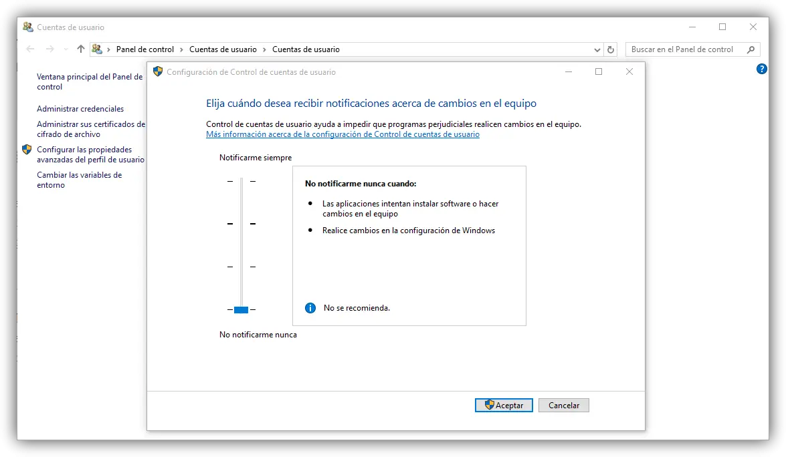The width and height of the screenshot is (786, 457).
Task: Open 'Administrar sus certificados de cifrado' link
Action: click(x=91, y=129)
